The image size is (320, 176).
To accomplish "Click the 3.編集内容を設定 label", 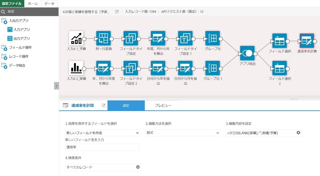I will [x=238, y=124].
